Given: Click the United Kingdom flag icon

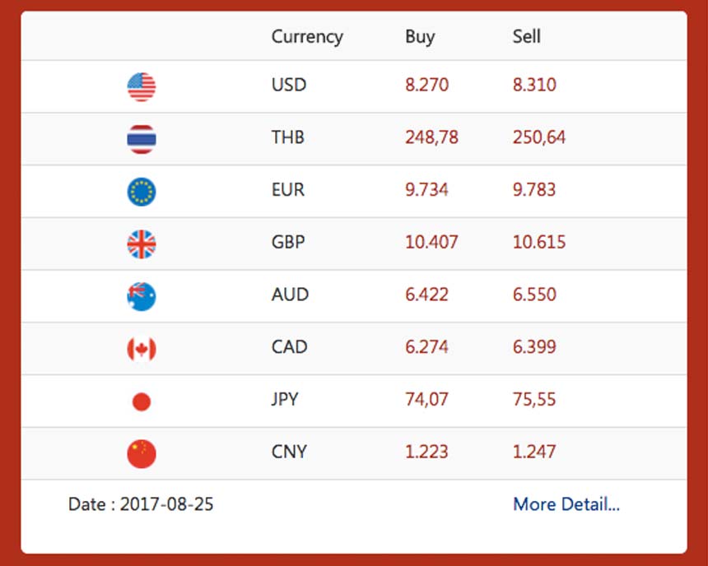Looking at the screenshot, I should tap(141, 244).
